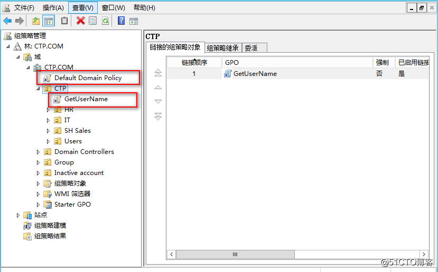Open the 查看(V) menu
Screen dimensions: 438x272
coord(83,8)
